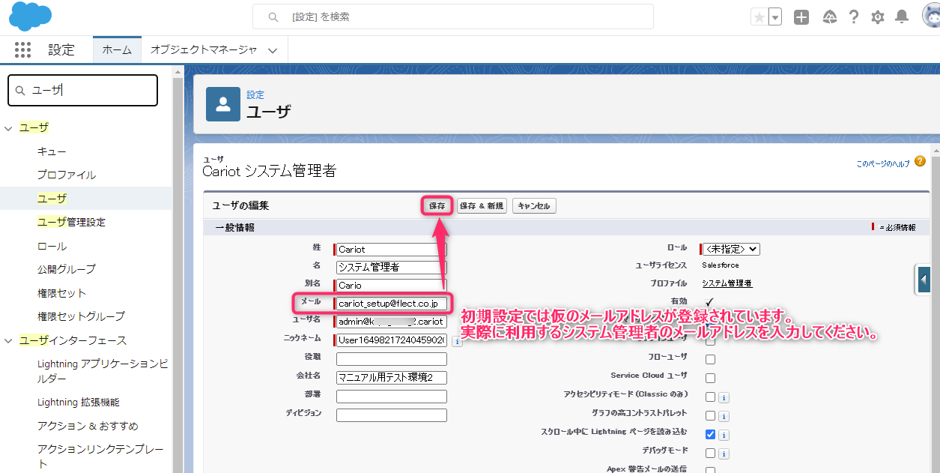View notifications bell icon
940x473 pixels.
pyautogui.click(x=903, y=17)
